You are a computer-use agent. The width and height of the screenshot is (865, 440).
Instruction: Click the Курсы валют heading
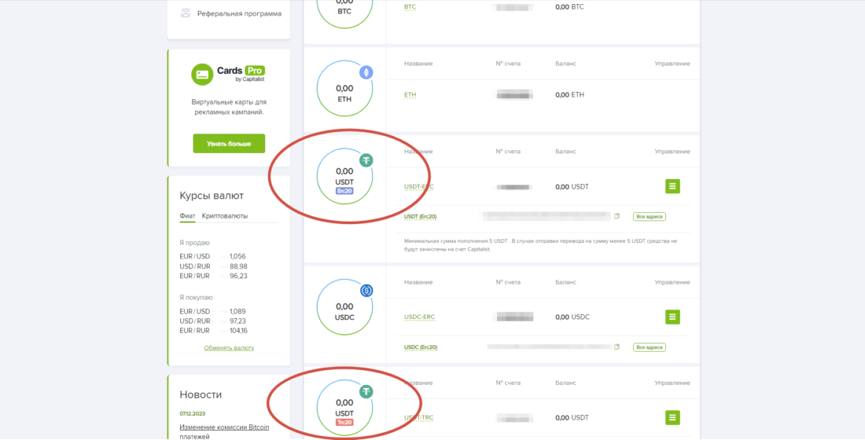[x=212, y=195]
